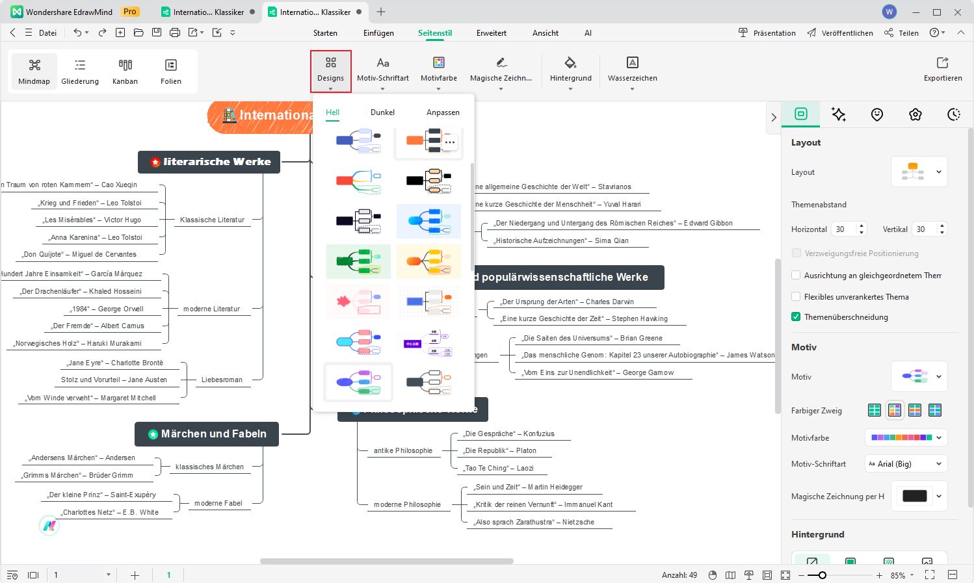Tick Ausrichtung an gleichgeordnetem Thema checkbox
Image resolution: width=974 pixels, height=583 pixels.
(796, 276)
